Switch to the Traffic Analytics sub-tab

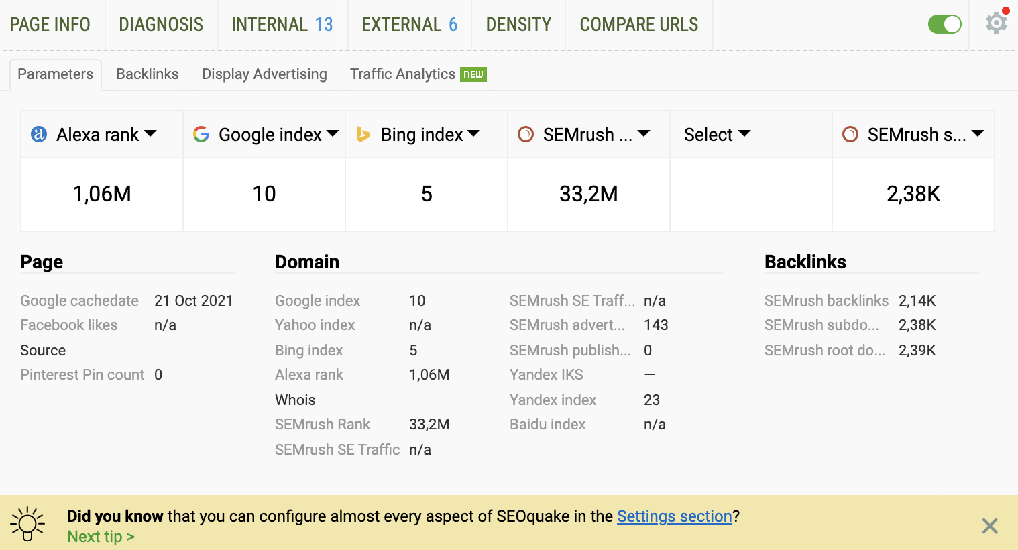point(402,74)
